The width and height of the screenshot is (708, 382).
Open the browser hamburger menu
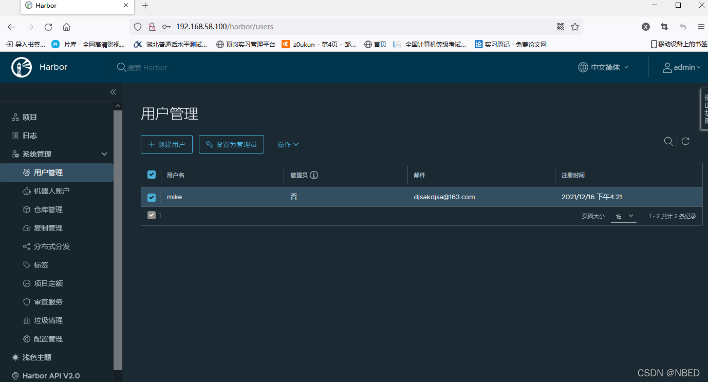(x=701, y=27)
